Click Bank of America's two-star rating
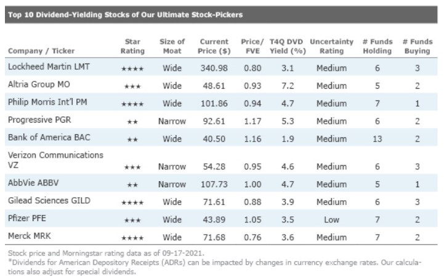The height and width of the screenshot is (279, 444). [x=132, y=140]
